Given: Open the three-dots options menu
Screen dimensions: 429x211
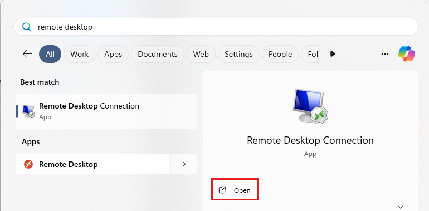Looking at the screenshot, I should [x=385, y=54].
